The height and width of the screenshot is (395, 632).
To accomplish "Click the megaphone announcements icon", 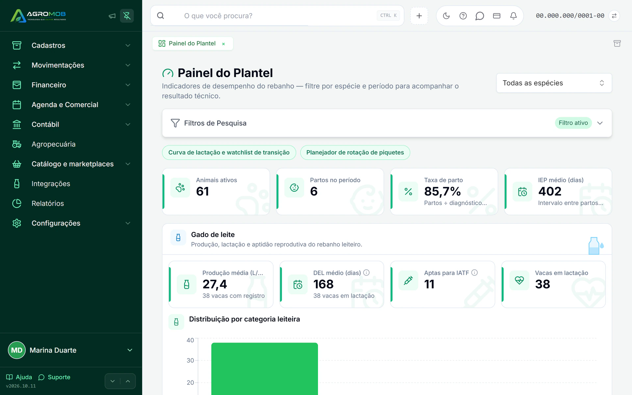I will [112, 16].
